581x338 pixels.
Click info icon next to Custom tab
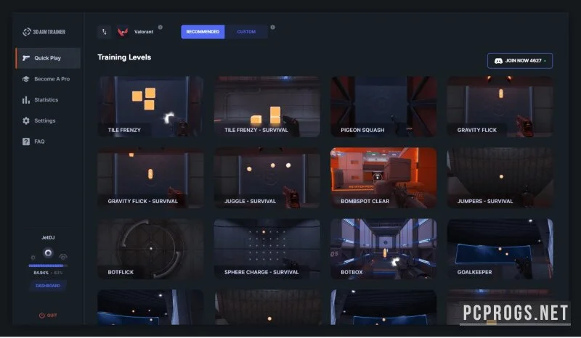pyautogui.click(x=273, y=27)
